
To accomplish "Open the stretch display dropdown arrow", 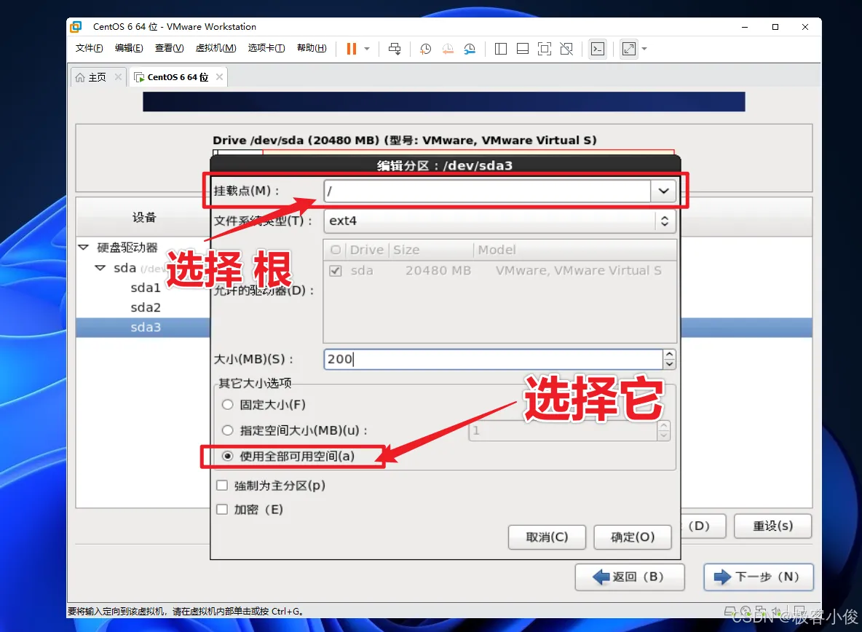I will pyautogui.click(x=644, y=49).
